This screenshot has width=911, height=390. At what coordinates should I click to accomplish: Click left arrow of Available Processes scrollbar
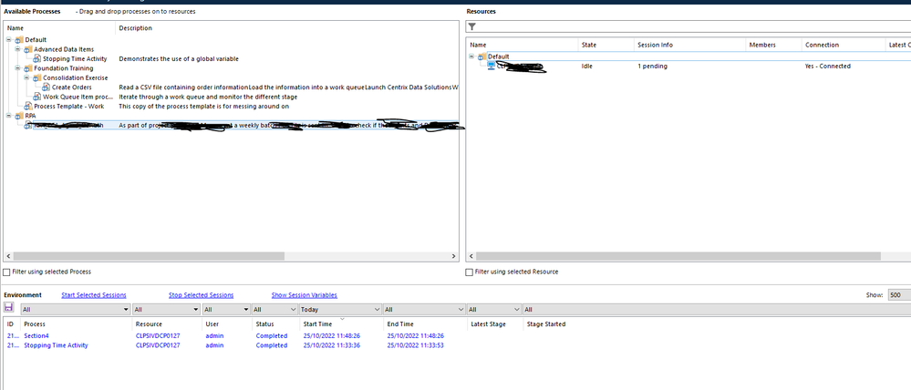[x=8, y=256]
